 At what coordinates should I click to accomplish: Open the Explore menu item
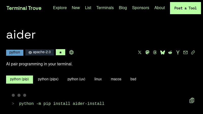click(x=60, y=8)
